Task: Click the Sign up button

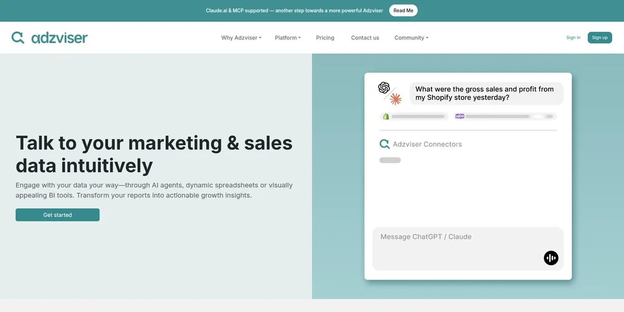Action: (600, 37)
